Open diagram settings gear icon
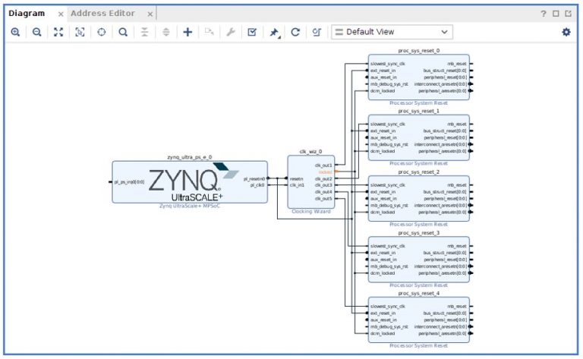The width and height of the screenshot is (583, 359). pyautogui.click(x=566, y=32)
